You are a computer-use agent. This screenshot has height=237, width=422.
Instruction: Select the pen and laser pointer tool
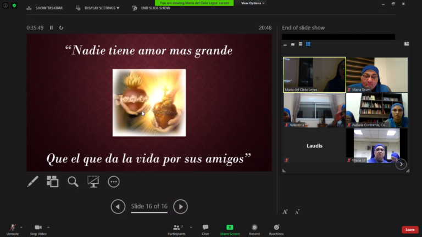tap(32, 182)
